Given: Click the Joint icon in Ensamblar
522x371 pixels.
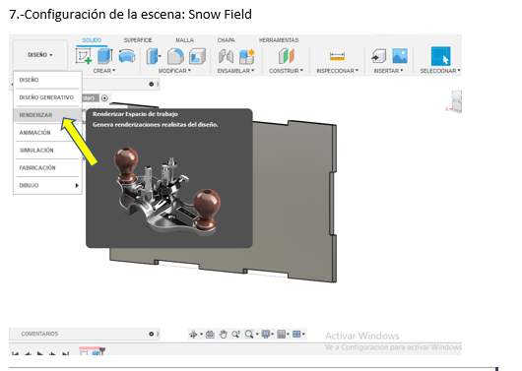Looking at the screenshot, I should [226, 56].
